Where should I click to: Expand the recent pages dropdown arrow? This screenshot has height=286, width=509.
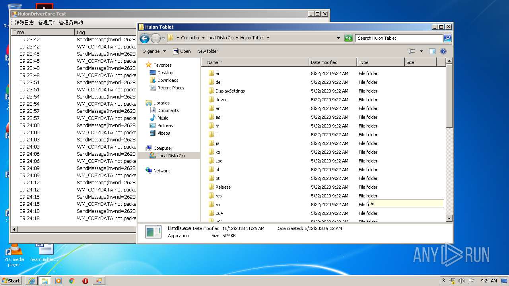point(163,39)
